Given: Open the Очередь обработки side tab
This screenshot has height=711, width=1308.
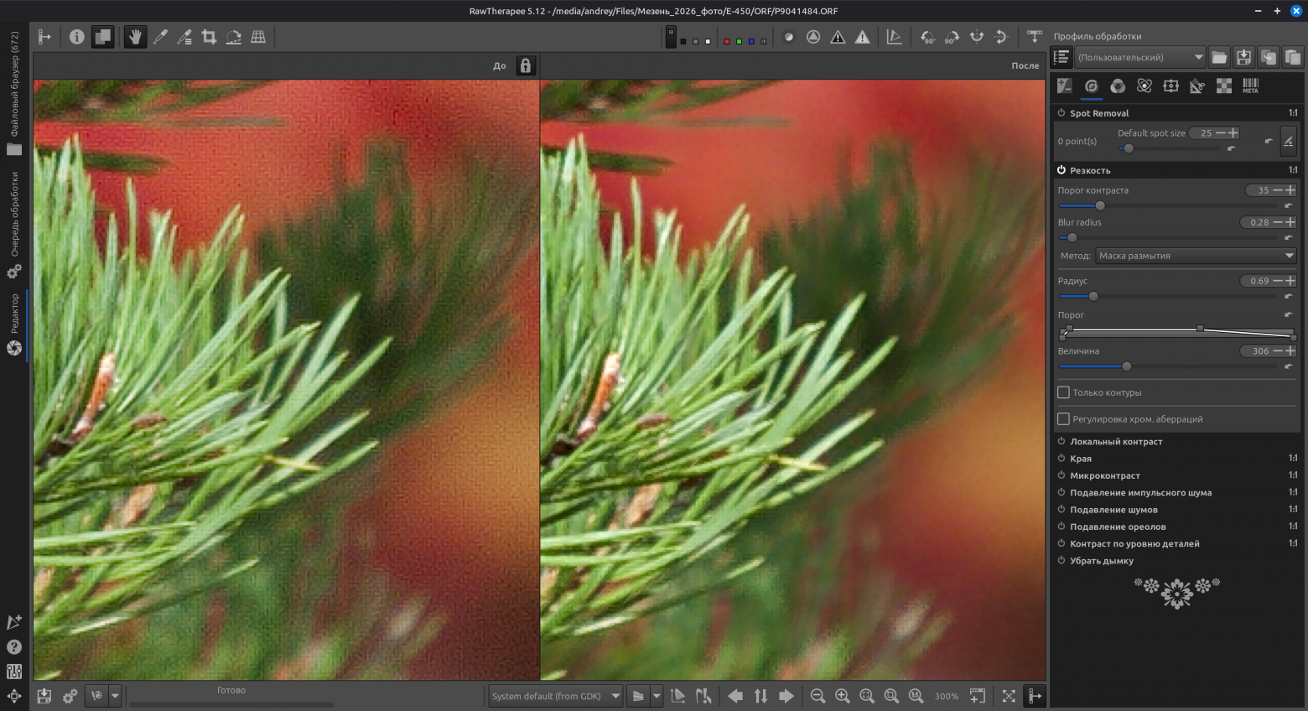Looking at the screenshot, I should (x=14, y=225).
